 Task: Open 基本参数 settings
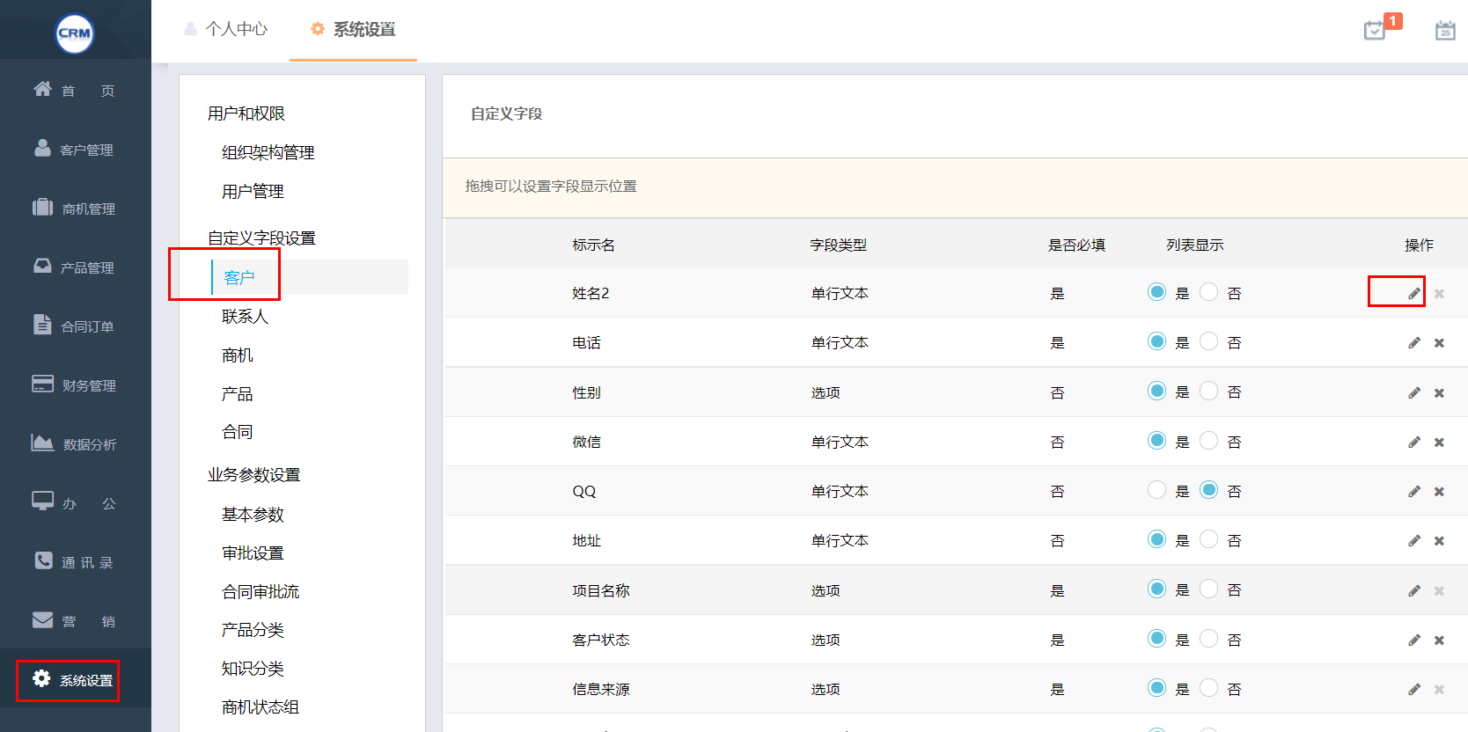pyautogui.click(x=253, y=514)
